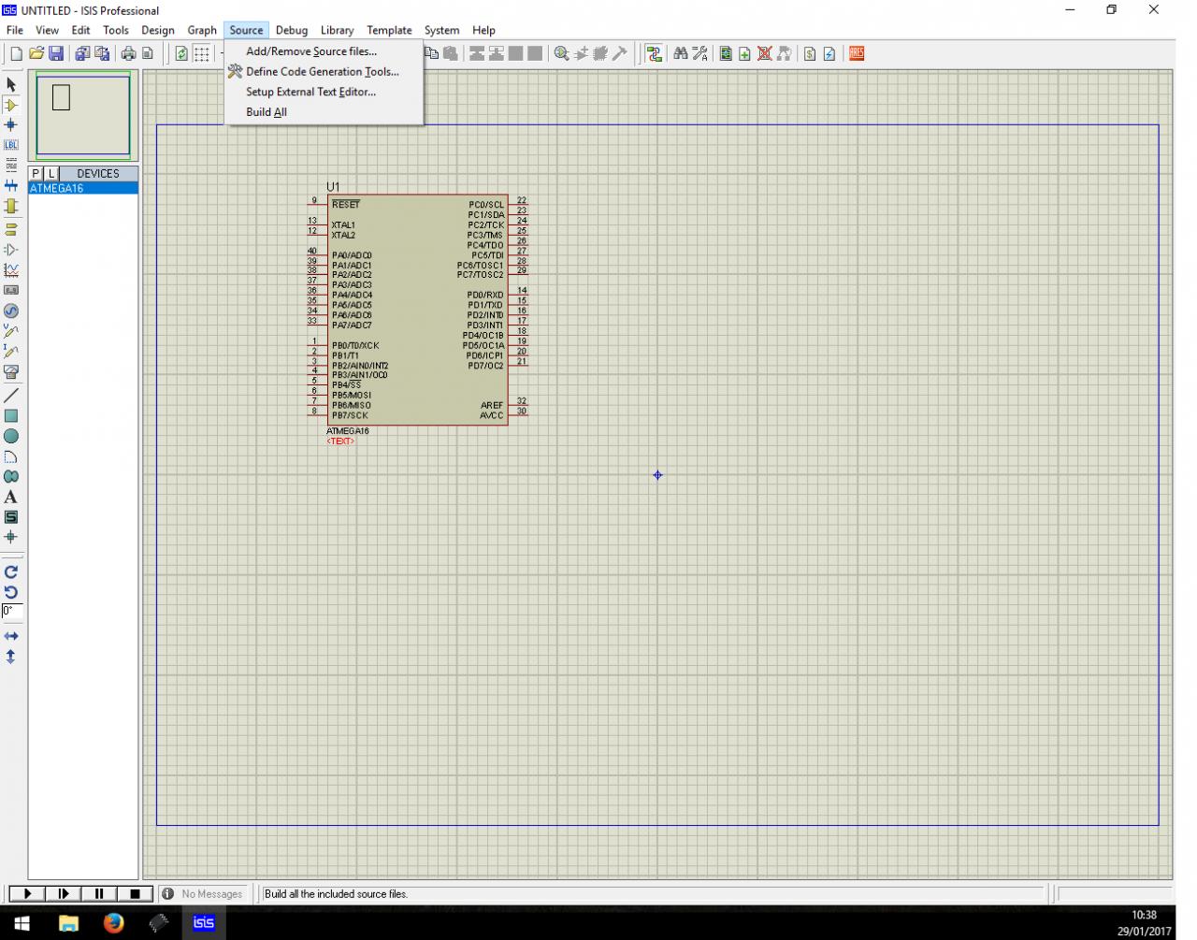This screenshot has height=940, width=1197.
Task: Toggle the wire auto-router
Action: [x=654, y=53]
